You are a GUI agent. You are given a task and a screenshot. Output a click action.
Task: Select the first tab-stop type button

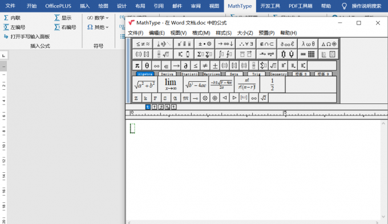148,107
